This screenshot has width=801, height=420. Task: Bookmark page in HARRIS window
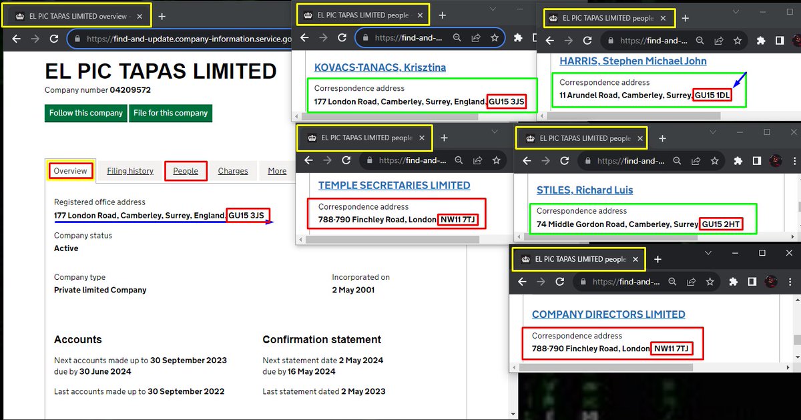click(738, 40)
